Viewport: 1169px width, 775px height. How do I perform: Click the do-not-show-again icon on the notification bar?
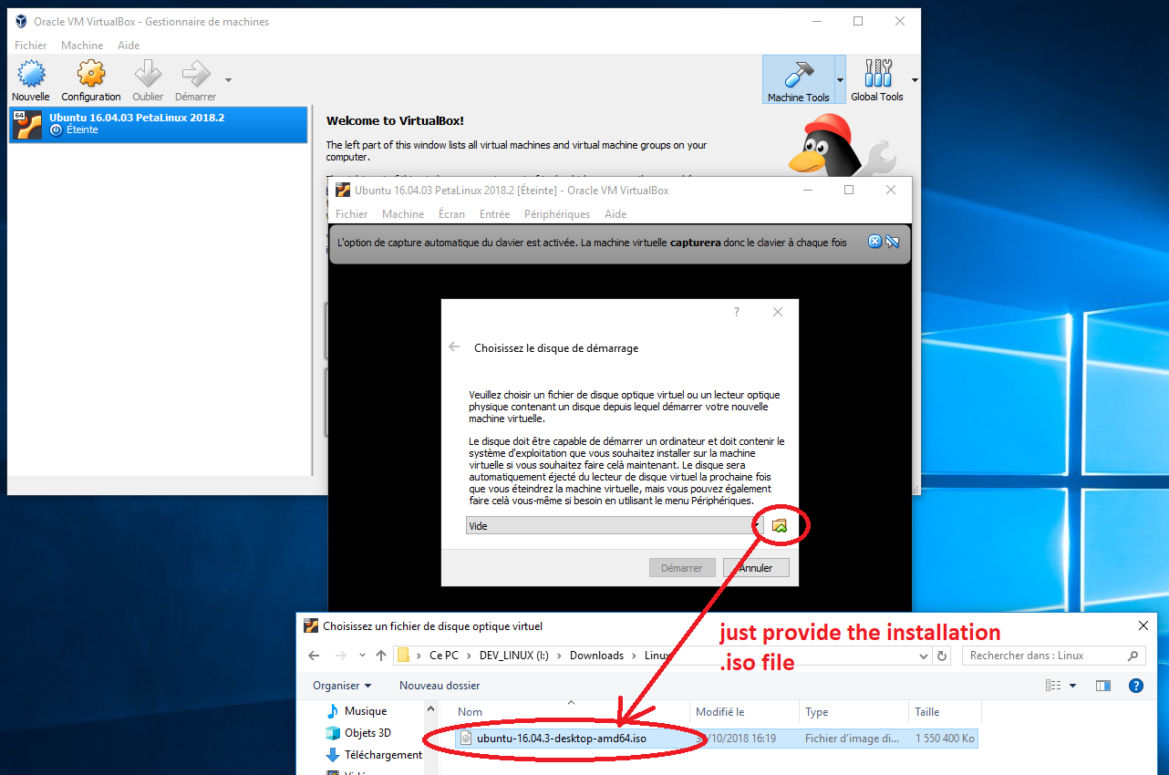(x=893, y=242)
